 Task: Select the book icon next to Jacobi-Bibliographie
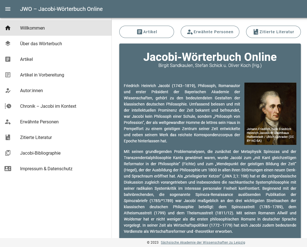pyautogui.click(x=8, y=153)
